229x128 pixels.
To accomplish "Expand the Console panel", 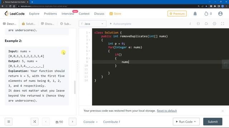I will click(90, 122).
